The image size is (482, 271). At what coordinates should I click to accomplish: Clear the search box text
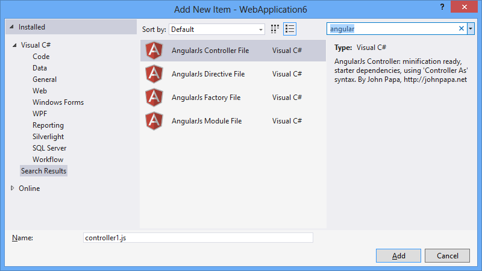(x=462, y=28)
